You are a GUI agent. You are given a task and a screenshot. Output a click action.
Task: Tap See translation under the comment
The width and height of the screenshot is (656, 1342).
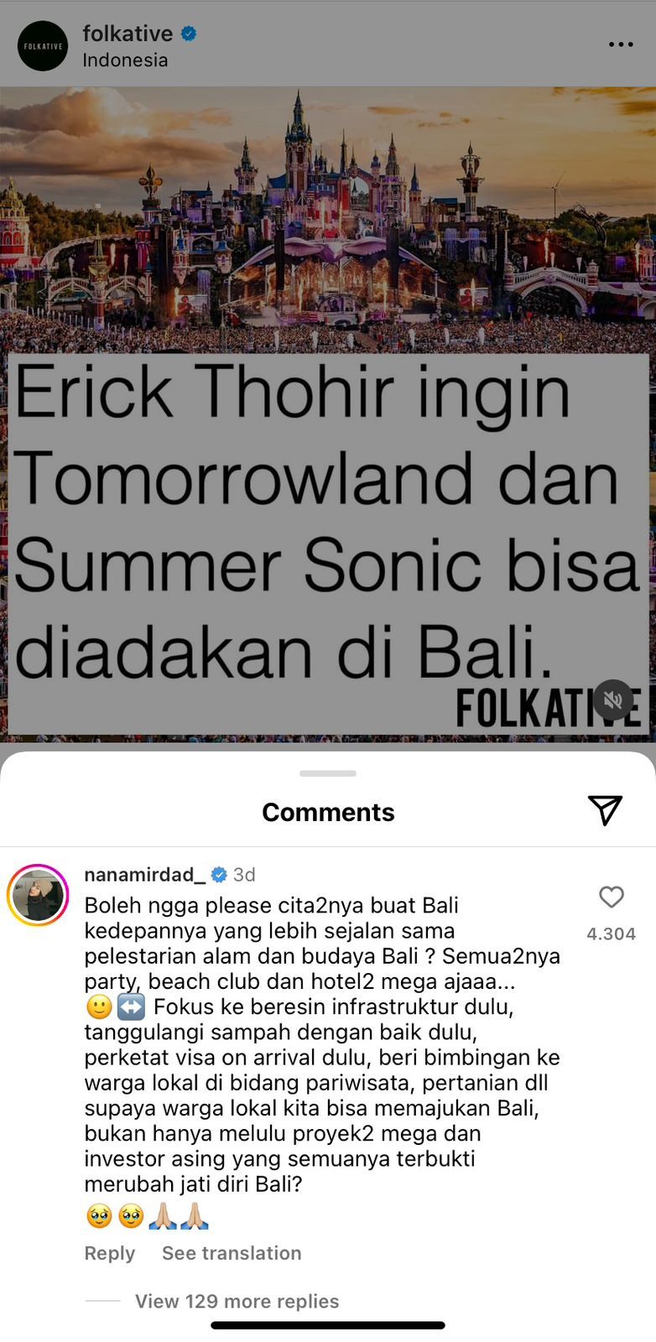click(x=232, y=1252)
